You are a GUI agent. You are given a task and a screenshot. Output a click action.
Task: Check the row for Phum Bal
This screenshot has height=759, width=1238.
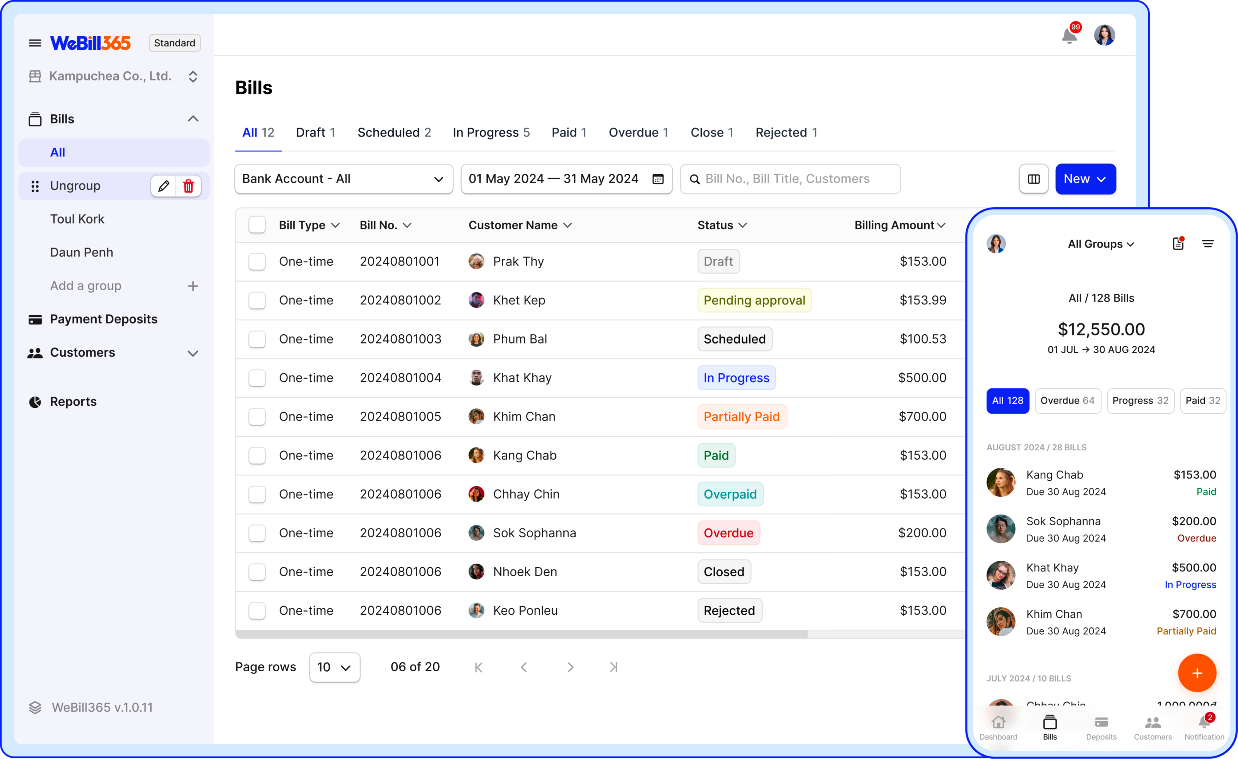pyautogui.click(x=257, y=339)
